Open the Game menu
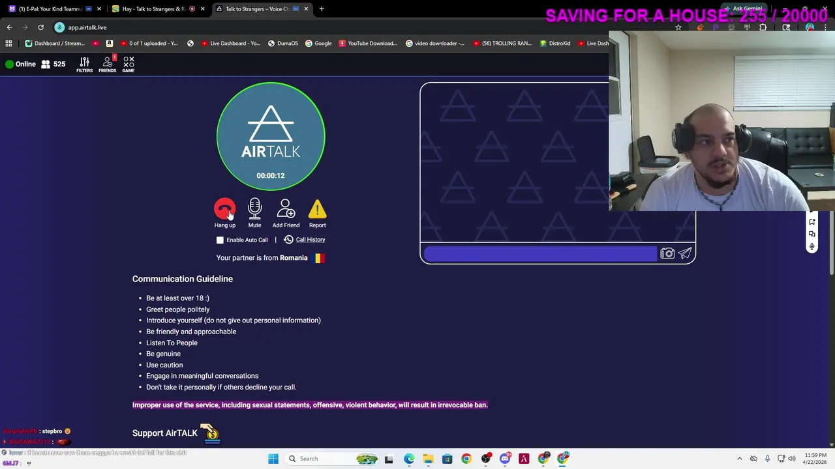Viewport: 835px width, 469px height. [129, 64]
